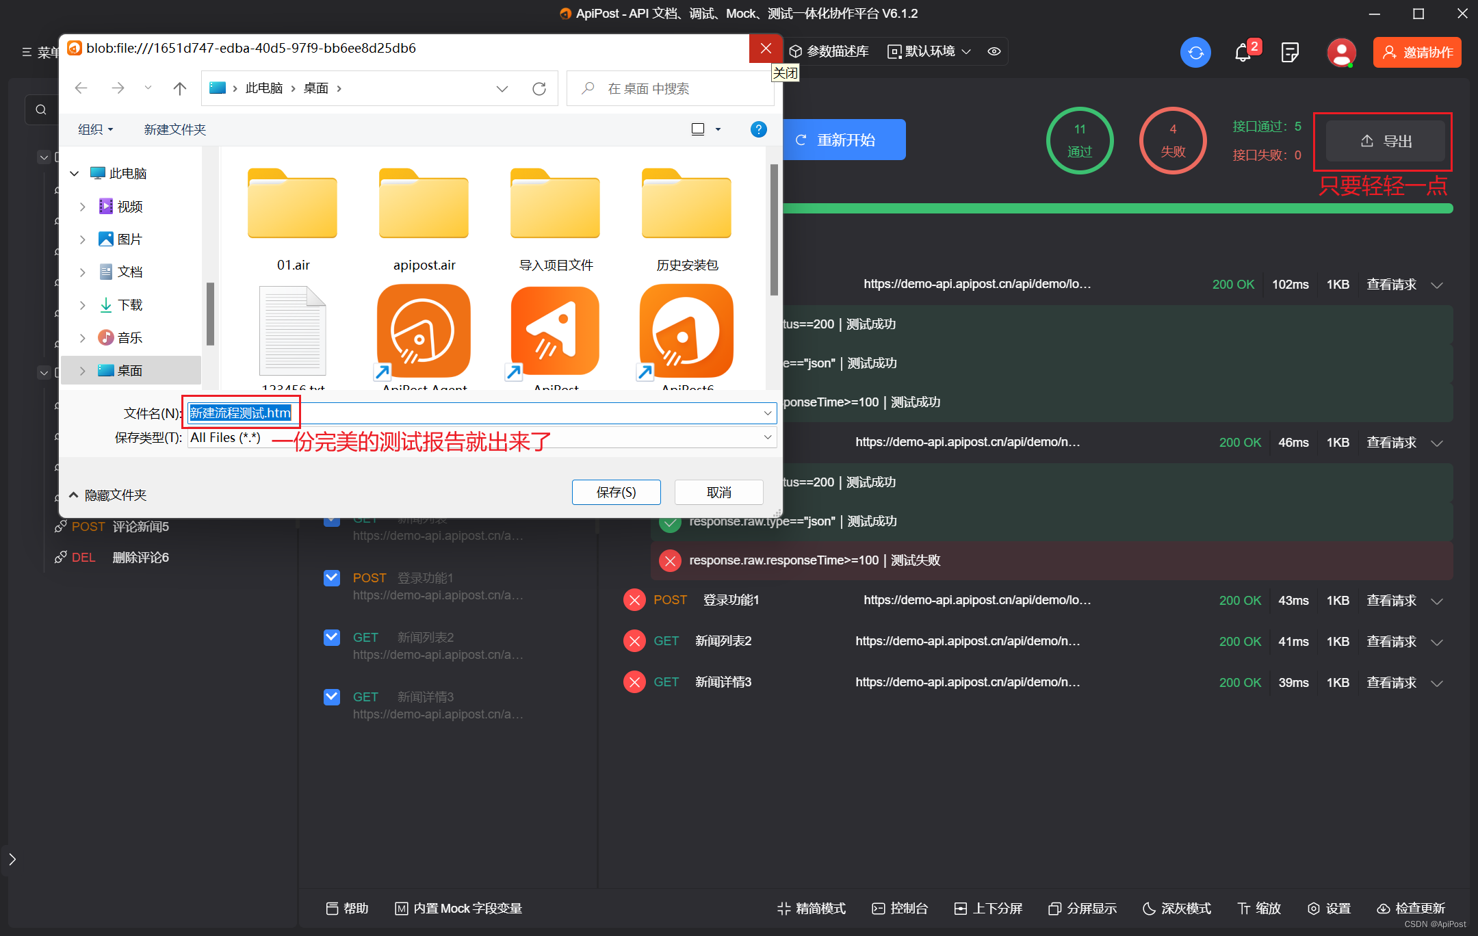Open the 组织 organize menu

point(96,129)
